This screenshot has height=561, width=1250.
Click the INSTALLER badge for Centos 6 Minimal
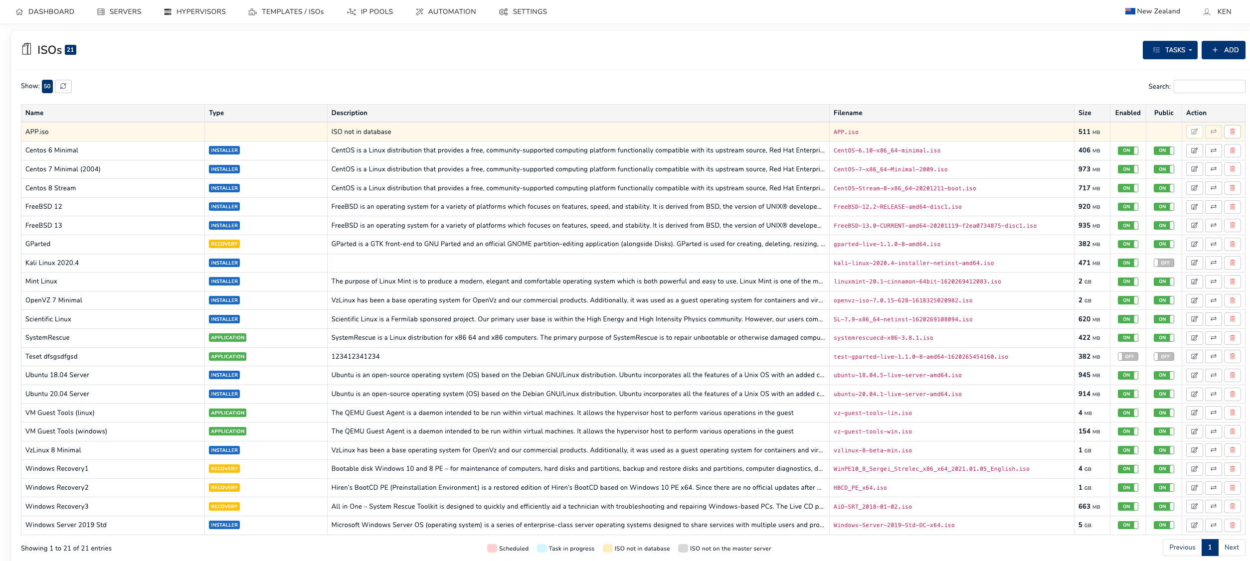[x=224, y=150]
